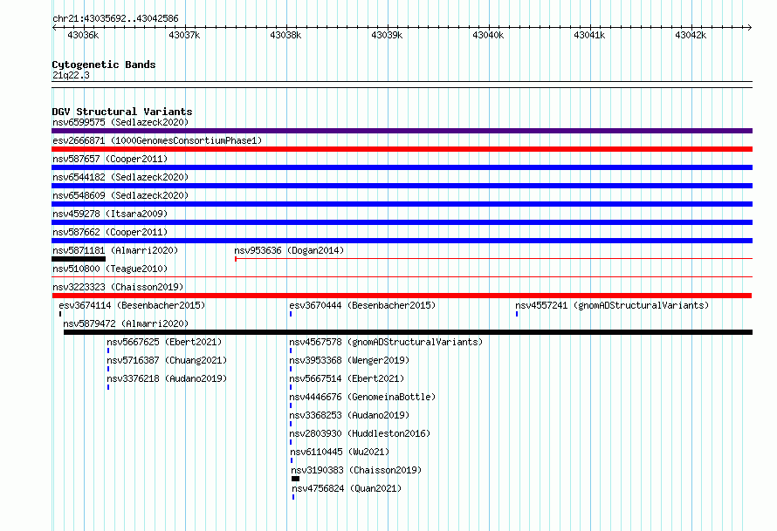
Task: Click the ruler's right arrow end
Action: pyautogui.click(x=750, y=28)
